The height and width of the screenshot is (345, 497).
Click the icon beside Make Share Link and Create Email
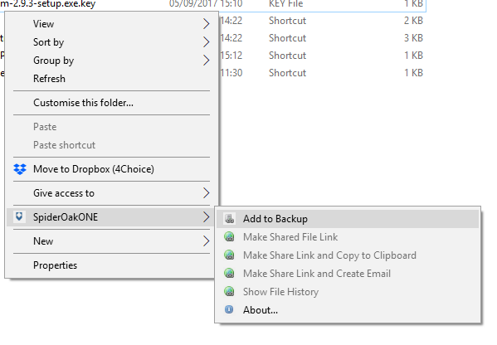229,273
